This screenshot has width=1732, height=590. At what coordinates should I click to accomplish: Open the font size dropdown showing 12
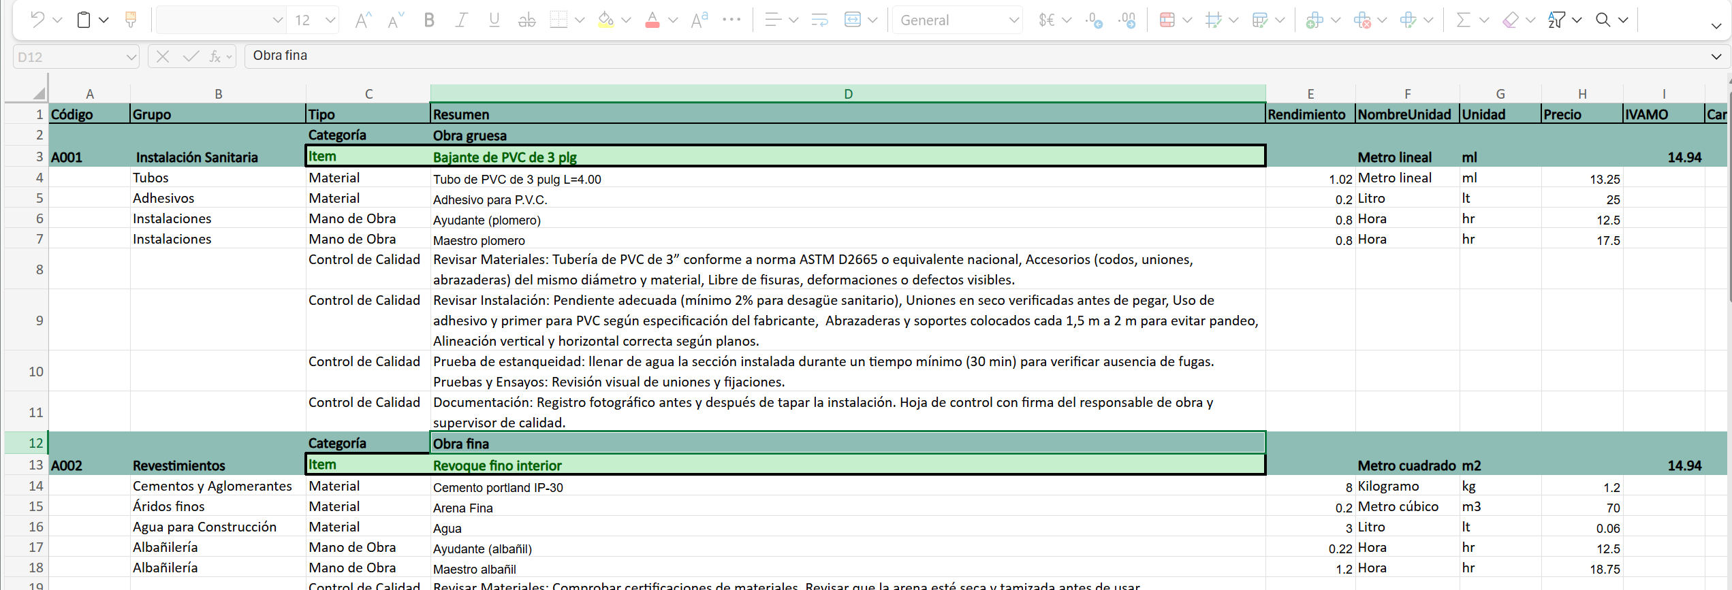click(330, 20)
